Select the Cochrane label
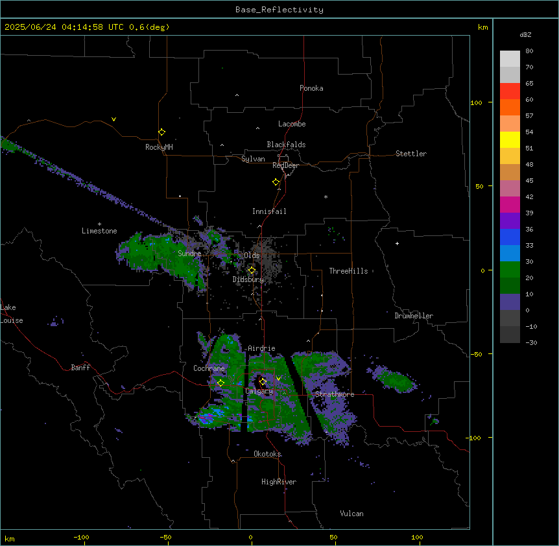Screen dimensions: 559x546 (x=209, y=368)
